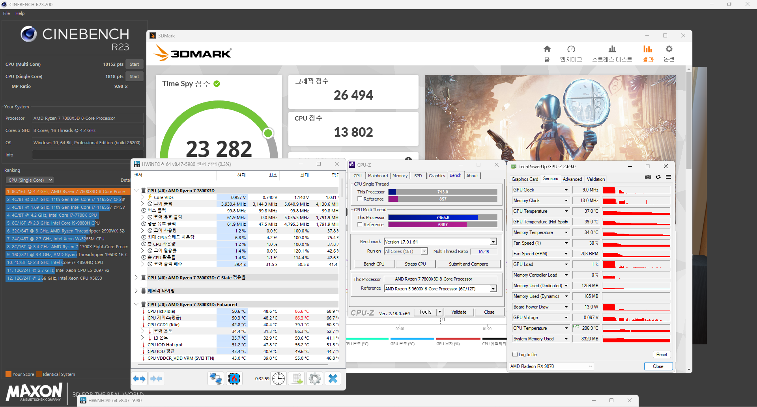Click HWiNFO faded collapse-columns arrows icon
Screen dimensions: 757x407
[x=156, y=379]
